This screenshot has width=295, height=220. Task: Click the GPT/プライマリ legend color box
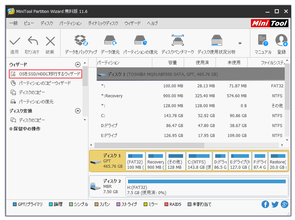pos(15,204)
